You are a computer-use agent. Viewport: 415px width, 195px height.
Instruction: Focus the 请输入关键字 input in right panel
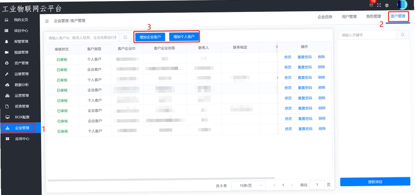point(368,35)
